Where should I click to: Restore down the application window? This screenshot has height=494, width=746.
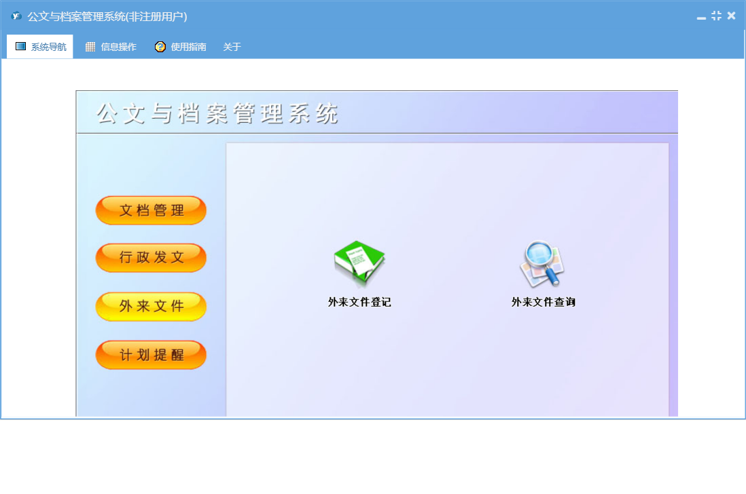[716, 16]
